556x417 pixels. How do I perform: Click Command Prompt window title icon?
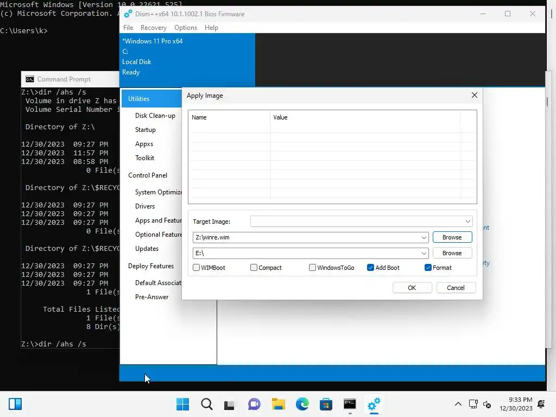point(30,79)
